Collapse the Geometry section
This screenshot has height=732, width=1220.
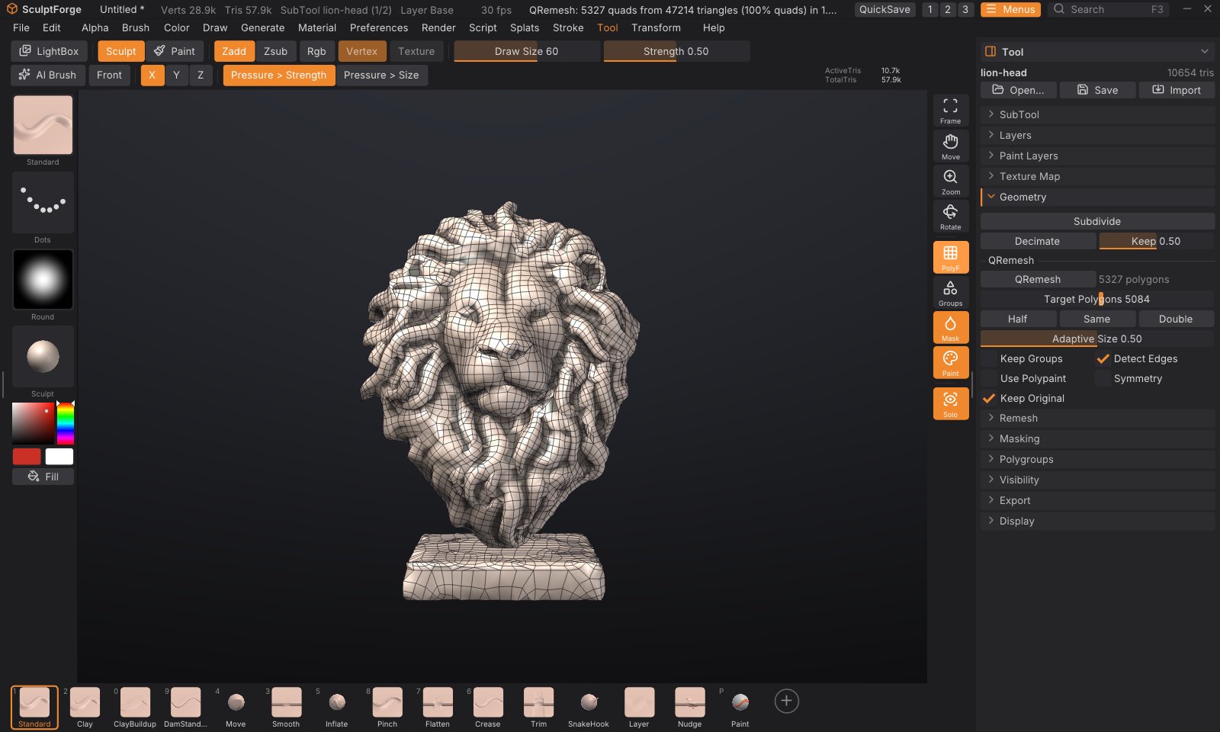[1097, 197]
